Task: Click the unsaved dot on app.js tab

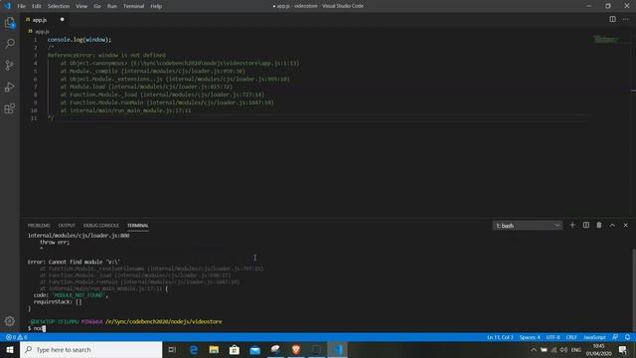Action: [x=62, y=20]
